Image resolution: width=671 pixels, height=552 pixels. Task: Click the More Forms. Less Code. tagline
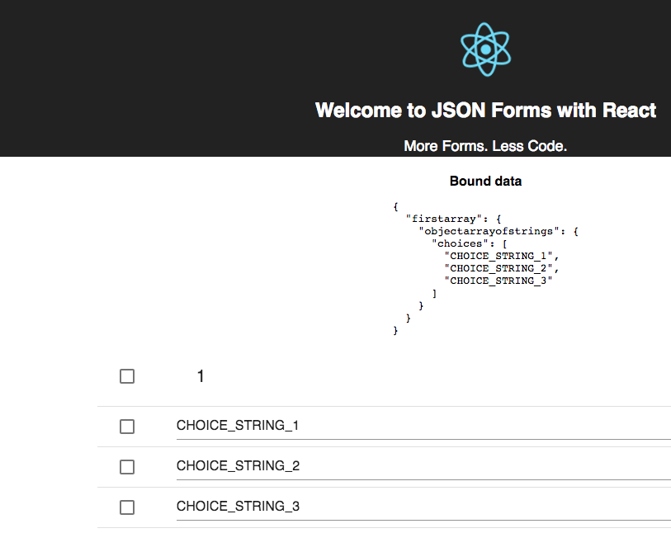[485, 146]
